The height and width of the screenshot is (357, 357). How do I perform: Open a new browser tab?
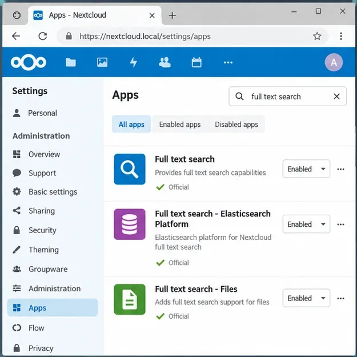coord(173,15)
